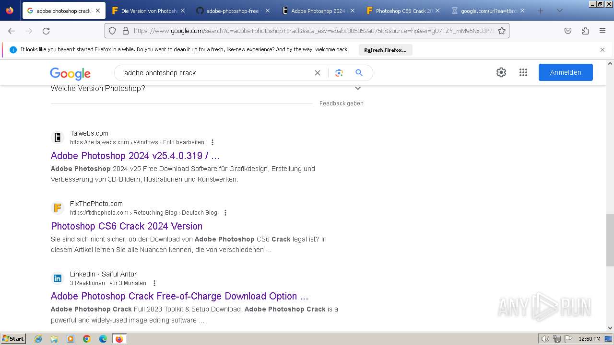Launch Internet Explorer from taskbar

[38, 339]
